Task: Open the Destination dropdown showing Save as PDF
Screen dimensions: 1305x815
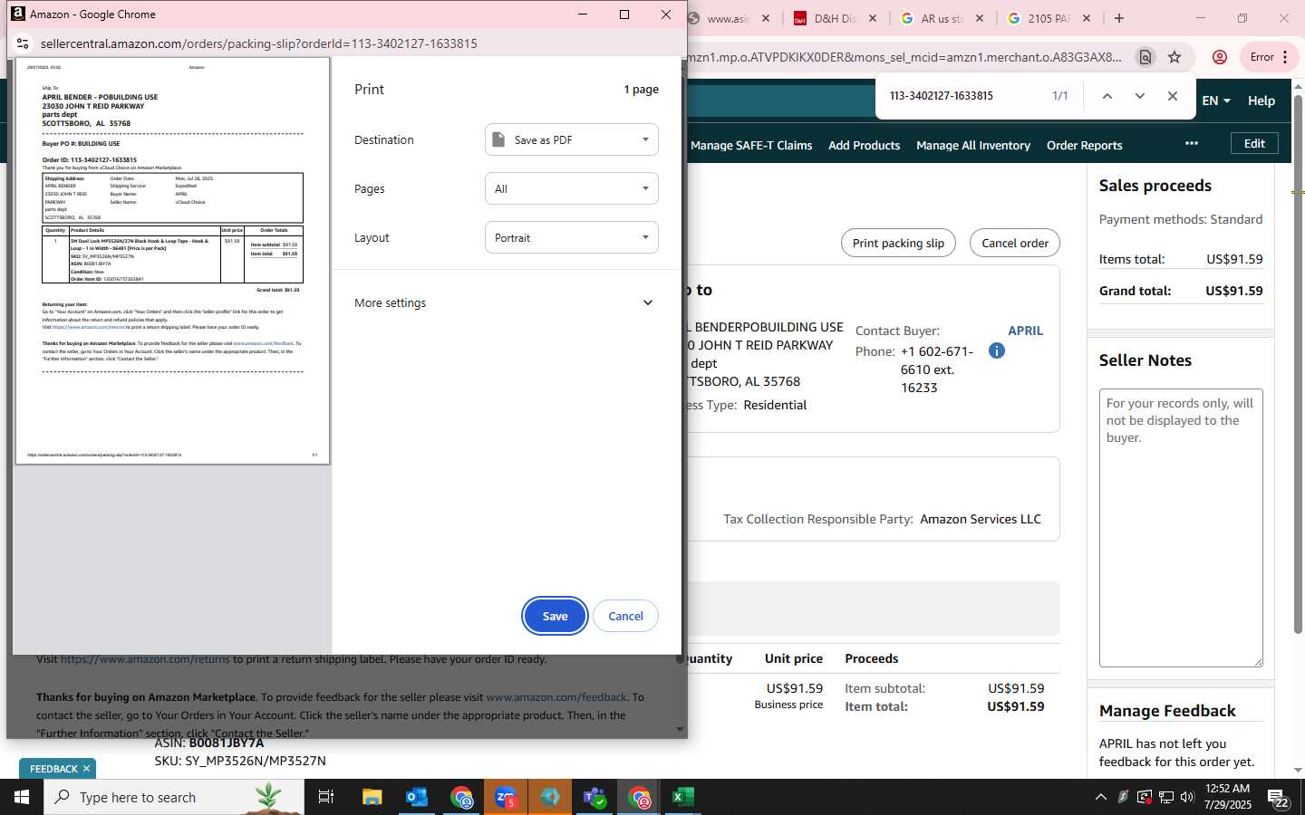Action: (572, 139)
